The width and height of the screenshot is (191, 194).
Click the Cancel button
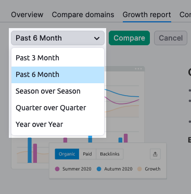click(171, 38)
